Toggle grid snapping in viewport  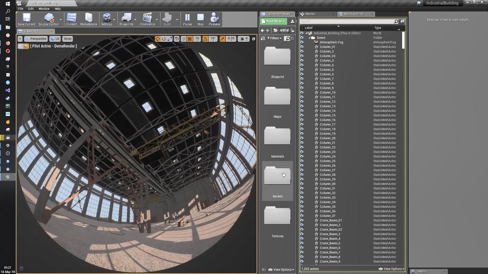pyautogui.click(x=189, y=39)
